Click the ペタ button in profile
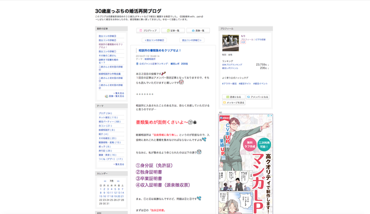Image resolution: width=370 pixels, height=214 pixels. (x=243, y=42)
